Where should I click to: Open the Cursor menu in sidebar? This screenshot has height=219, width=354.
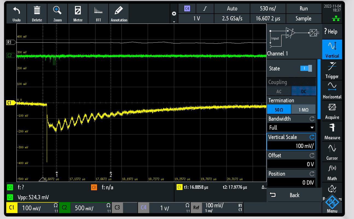[x=332, y=152]
